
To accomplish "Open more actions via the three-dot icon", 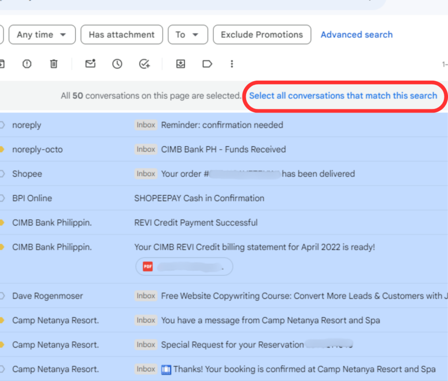I will pos(232,64).
